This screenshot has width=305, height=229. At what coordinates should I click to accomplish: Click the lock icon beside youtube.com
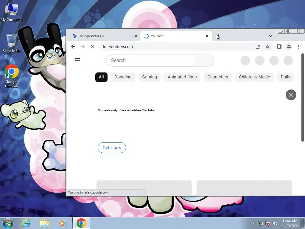tap(104, 47)
